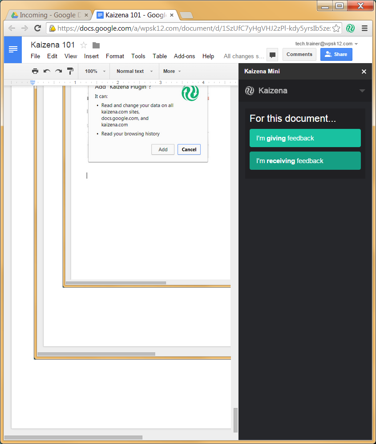Bookmark this page with star icon
Viewport: 376px width, 444px height.
[336, 28]
